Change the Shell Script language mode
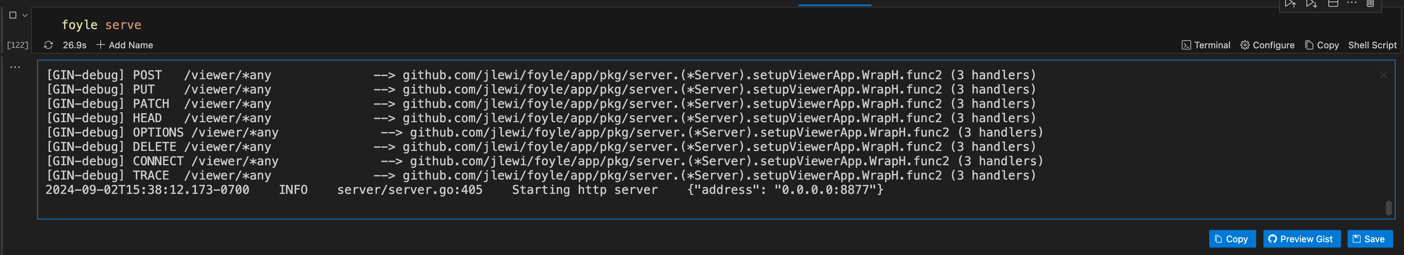1404x255 pixels. tap(1372, 45)
